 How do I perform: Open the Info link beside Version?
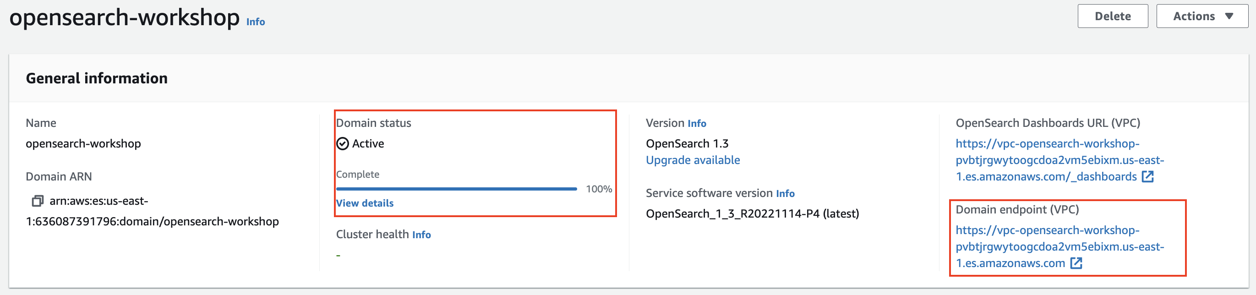(697, 123)
